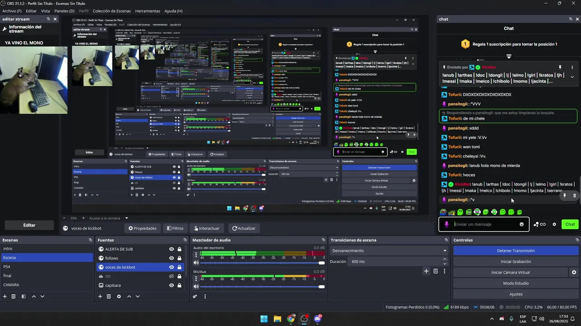Open source properties gear in Fuentes toolbar
581x326 pixels.
click(x=119, y=297)
